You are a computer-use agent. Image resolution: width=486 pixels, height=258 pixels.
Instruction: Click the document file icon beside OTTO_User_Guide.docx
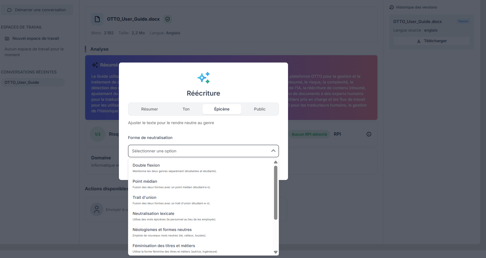(97, 19)
